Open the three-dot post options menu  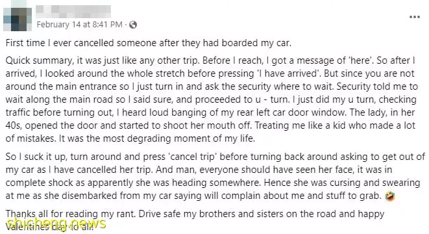415,17
